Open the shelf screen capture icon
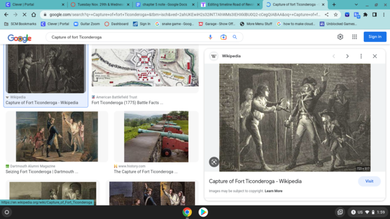The width and height of the screenshot is (390, 219). [340, 212]
